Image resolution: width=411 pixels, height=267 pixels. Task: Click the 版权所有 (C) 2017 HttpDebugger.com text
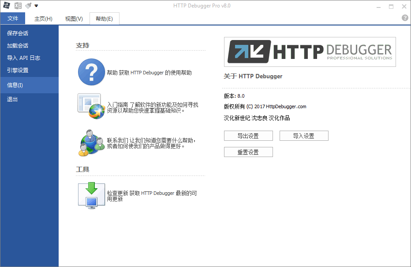265,106
